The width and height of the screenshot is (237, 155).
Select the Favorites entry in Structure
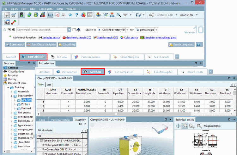13,75
